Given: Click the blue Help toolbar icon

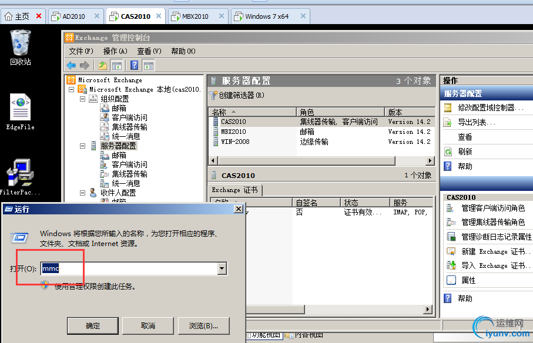Looking at the screenshot, I should pos(134,65).
